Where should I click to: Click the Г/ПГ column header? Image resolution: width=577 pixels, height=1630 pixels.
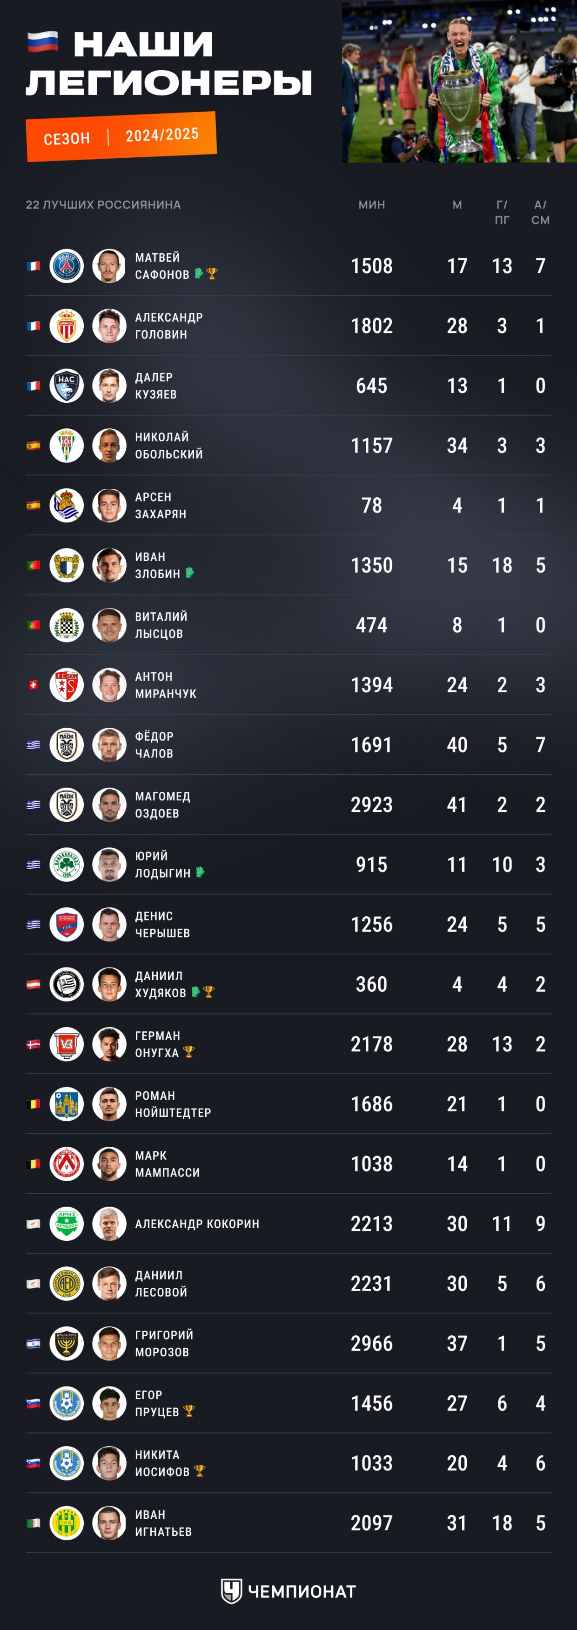coord(502,213)
